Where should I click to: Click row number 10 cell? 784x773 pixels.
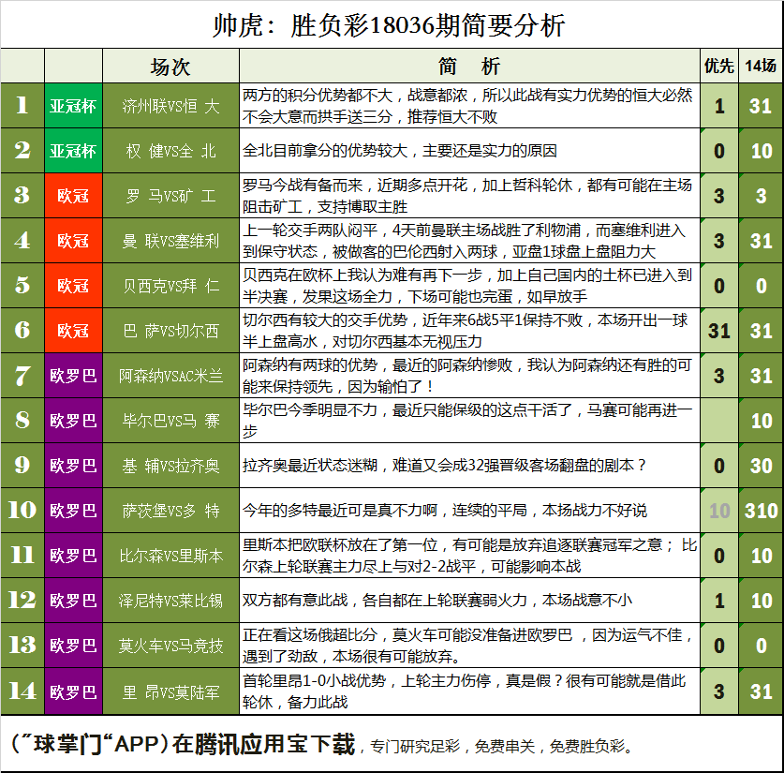click(x=22, y=511)
